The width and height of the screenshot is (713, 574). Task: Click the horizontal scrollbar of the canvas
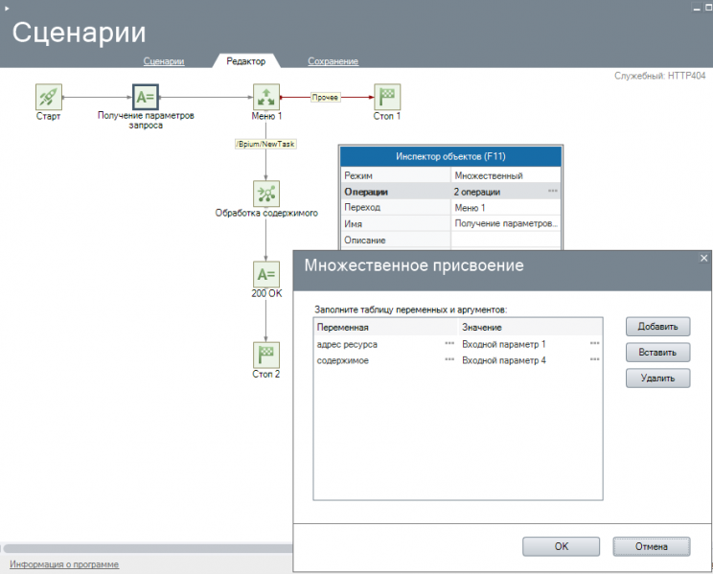pos(148,548)
